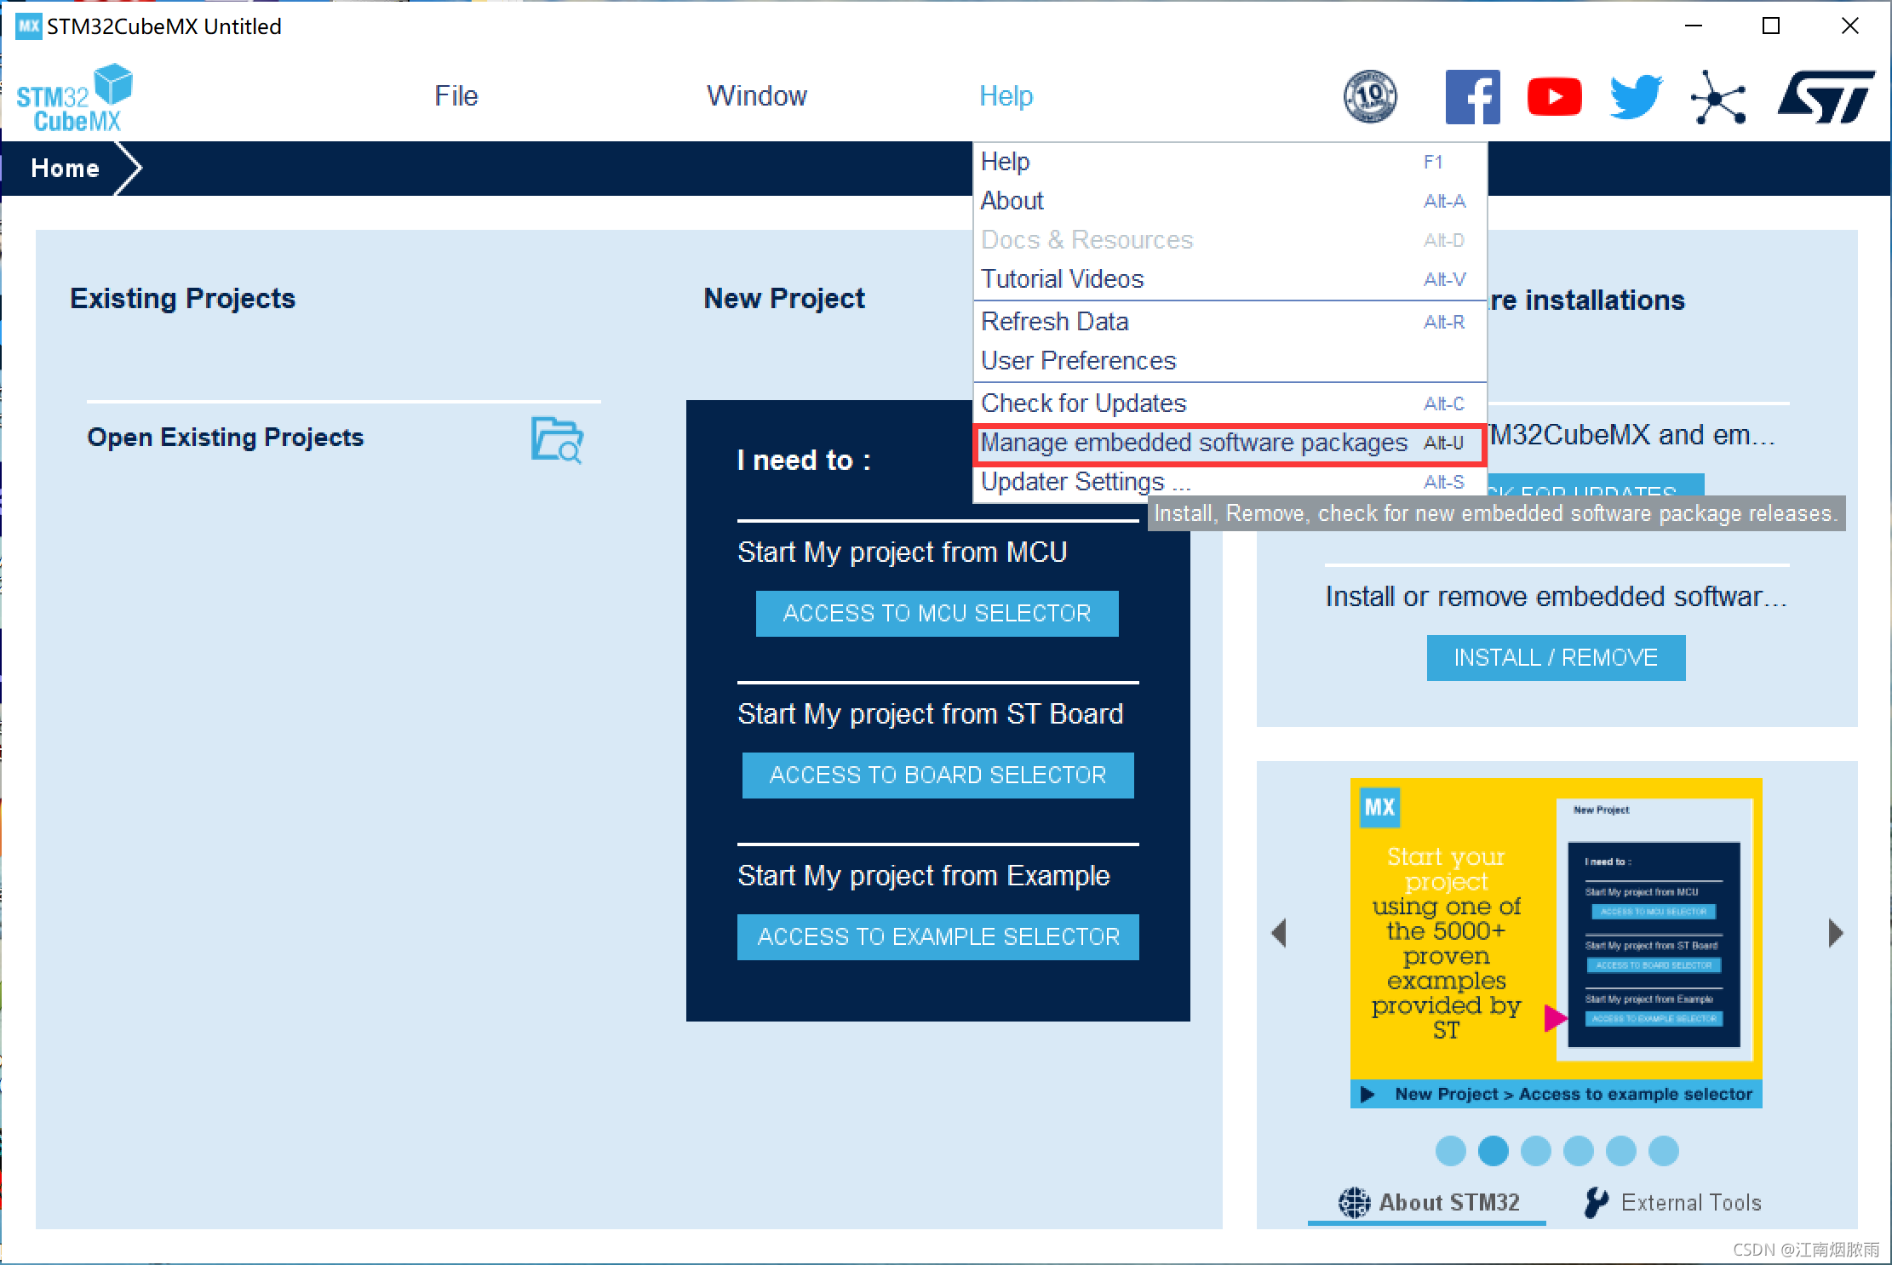This screenshot has width=1892, height=1265.
Task: Select first carousel dot indicator
Action: (1450, 1151)
